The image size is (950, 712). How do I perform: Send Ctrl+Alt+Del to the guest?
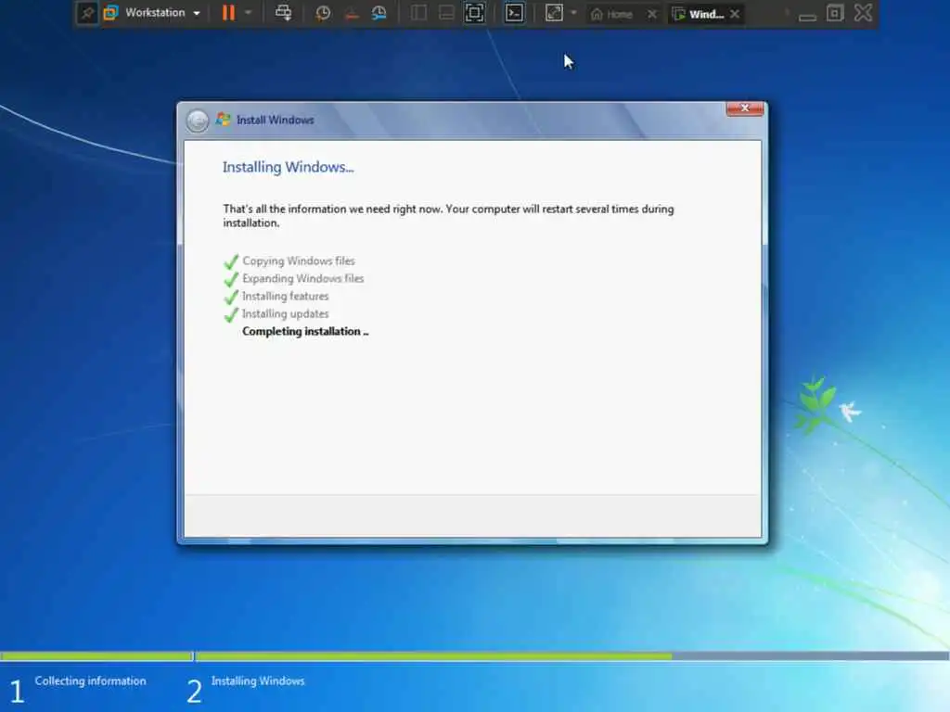(283, 13)
